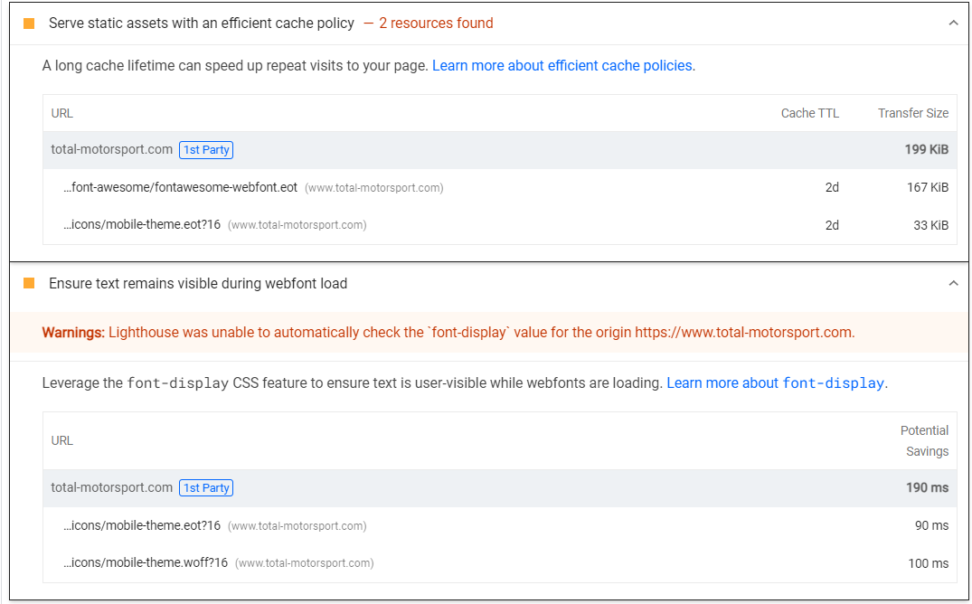Click the Potential Savings column header
Viewport: 972px width, 604px height.
point(924,441)
